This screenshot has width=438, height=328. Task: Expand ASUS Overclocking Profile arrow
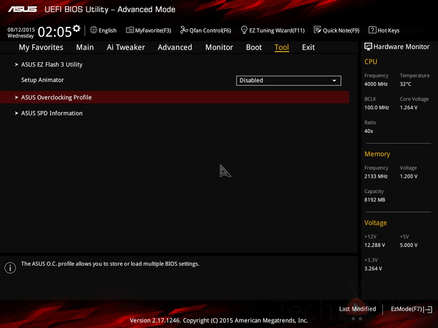click(x=16, y=97)
